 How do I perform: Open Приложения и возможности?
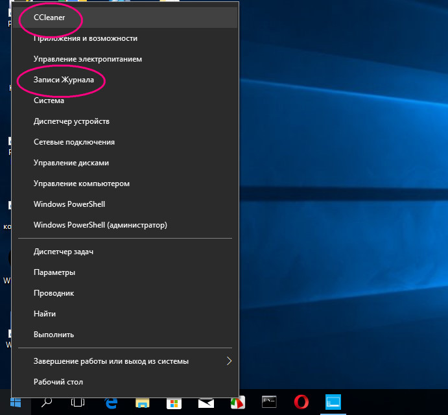tap(125, 38)
